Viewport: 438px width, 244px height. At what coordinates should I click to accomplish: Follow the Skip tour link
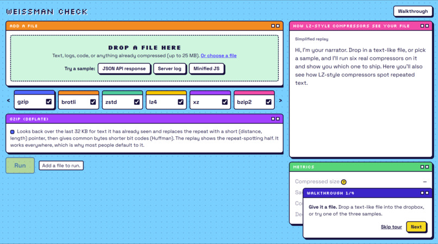(391, 227)
